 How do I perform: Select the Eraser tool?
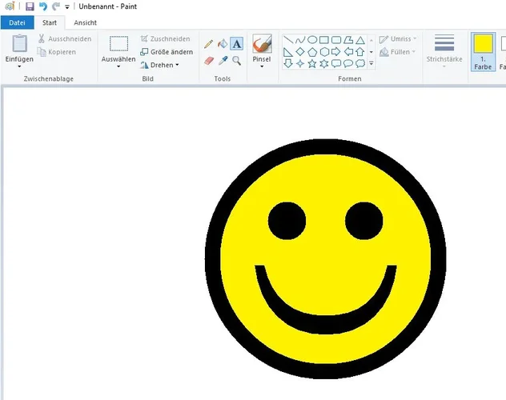pos(209,60)
